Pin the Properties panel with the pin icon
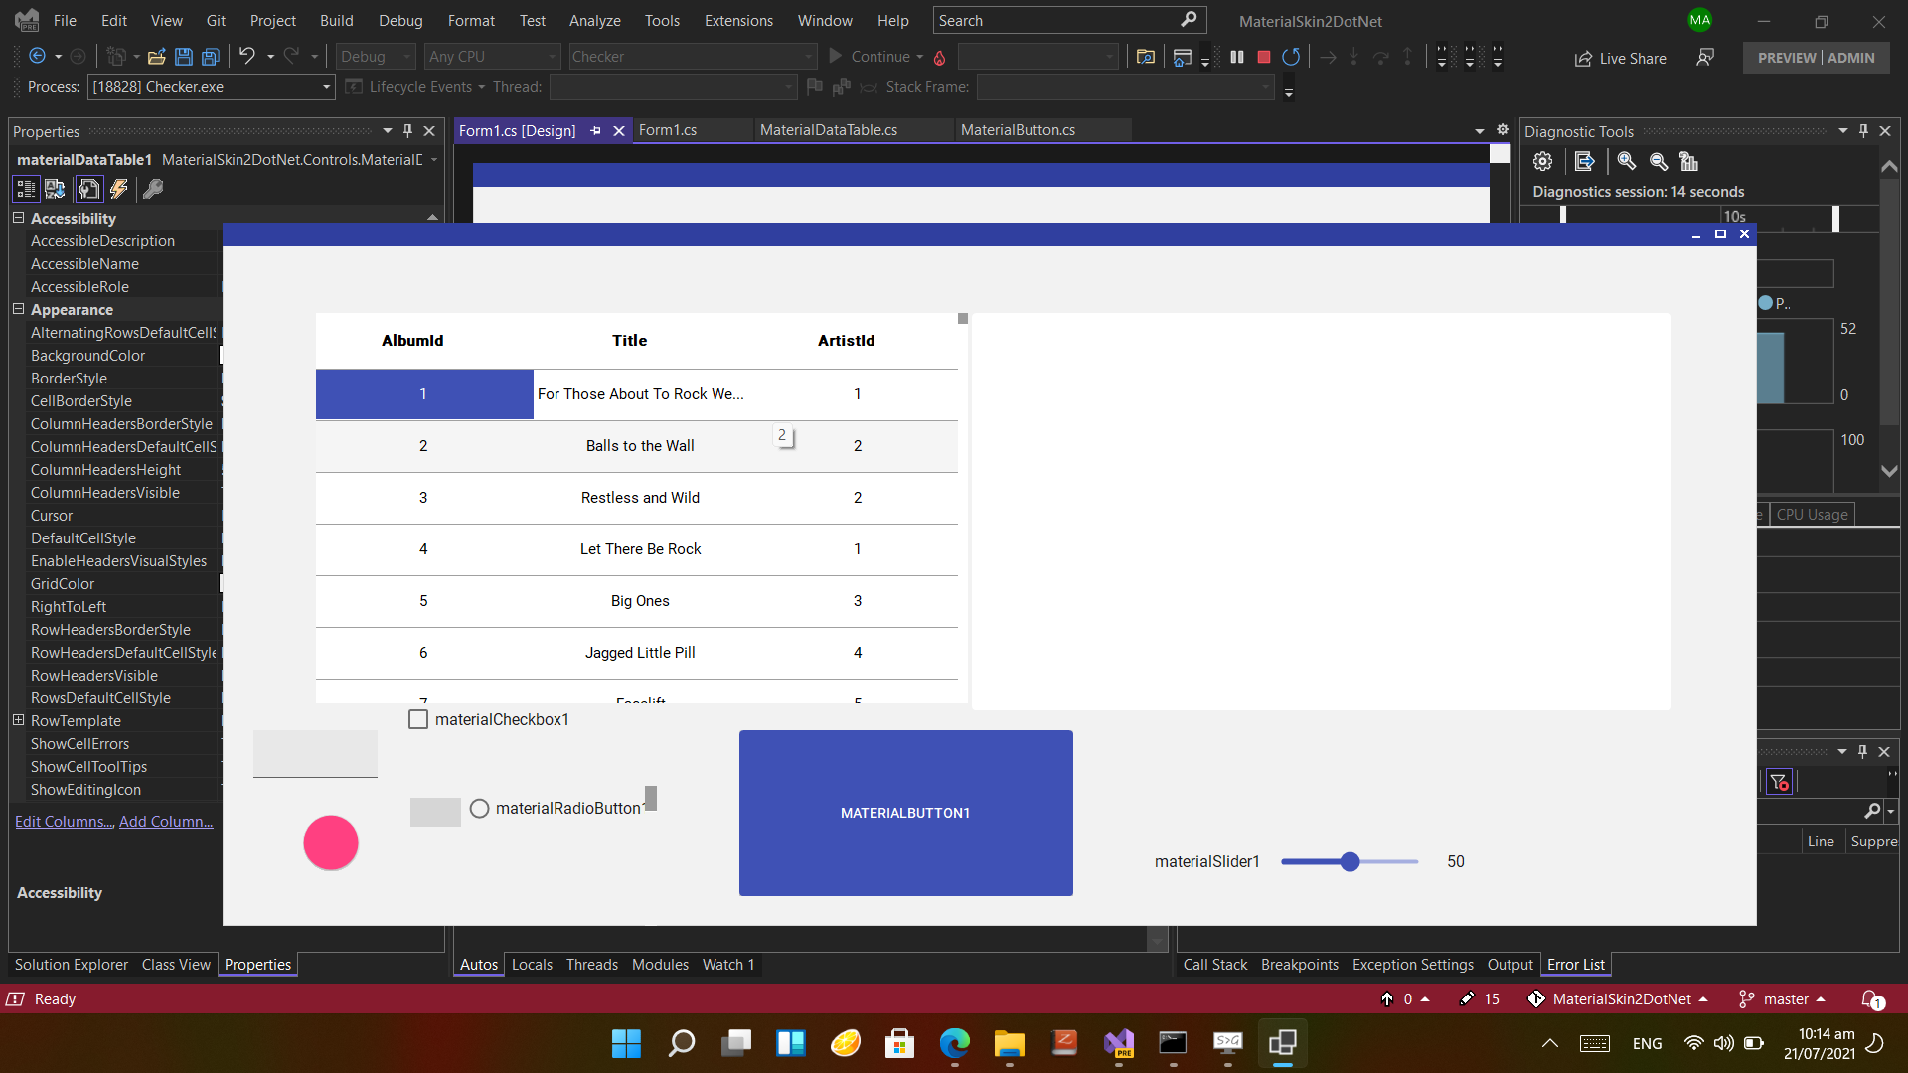The image size is (1908, 1073). [407, 130]
